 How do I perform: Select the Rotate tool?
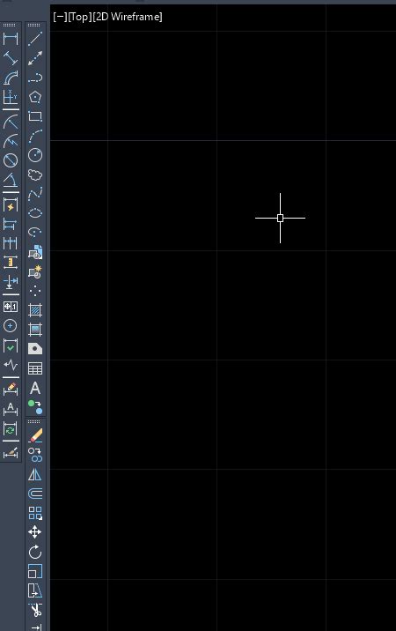click(x=35, y=552)
